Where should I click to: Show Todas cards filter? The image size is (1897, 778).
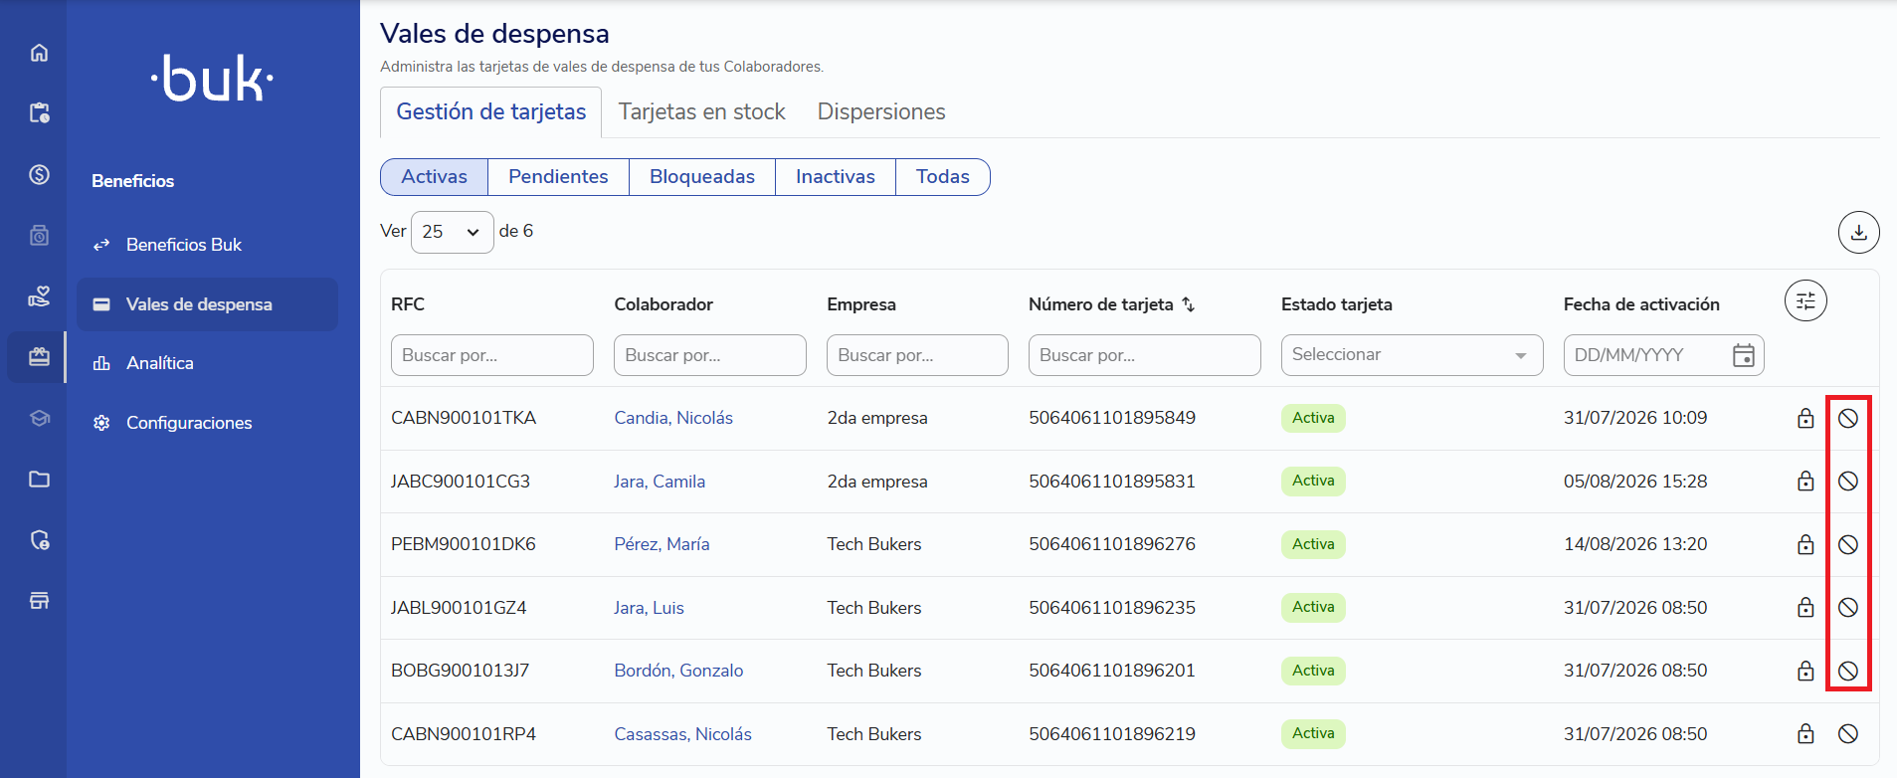(x=942, y=177)
